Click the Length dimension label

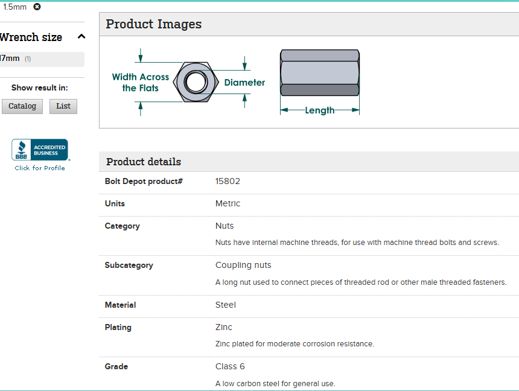pos(319,110)
